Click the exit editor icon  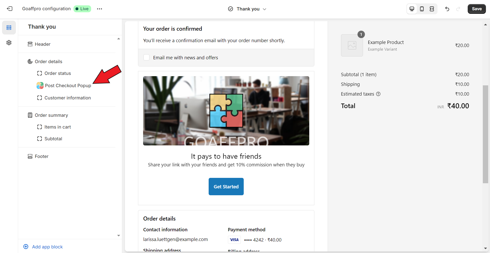point(9,9)
